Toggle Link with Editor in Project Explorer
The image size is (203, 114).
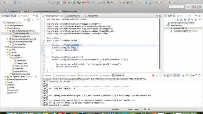pos(29,20)
